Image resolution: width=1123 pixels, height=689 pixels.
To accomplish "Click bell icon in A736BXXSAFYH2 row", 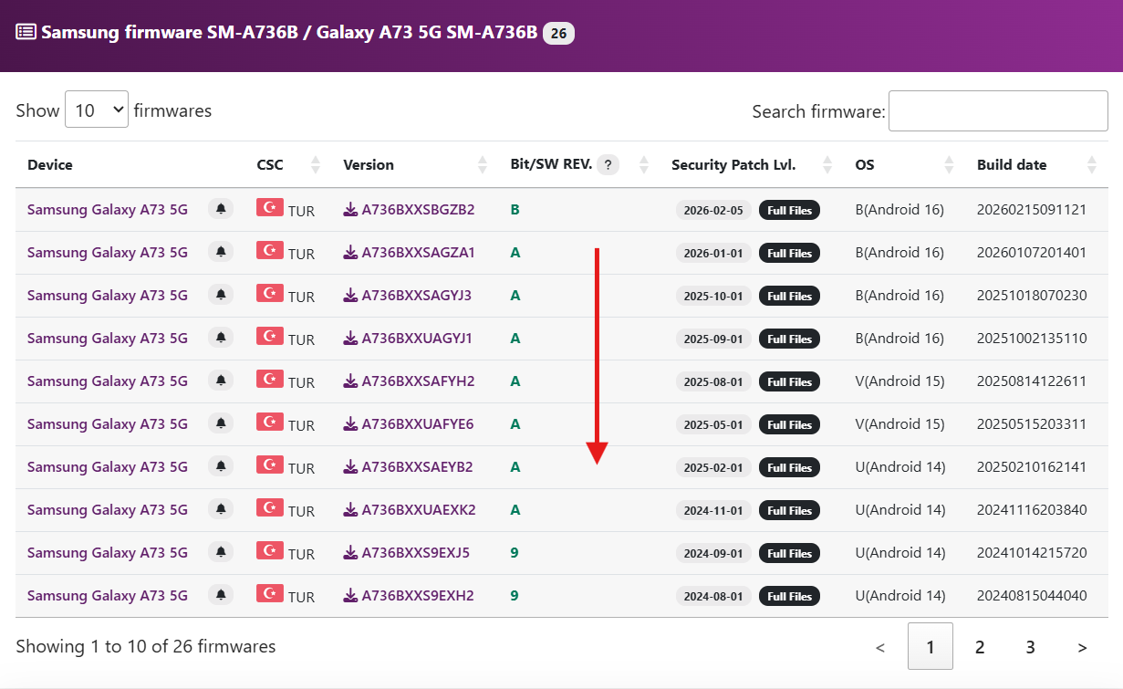I will click(x=221, y=381).
